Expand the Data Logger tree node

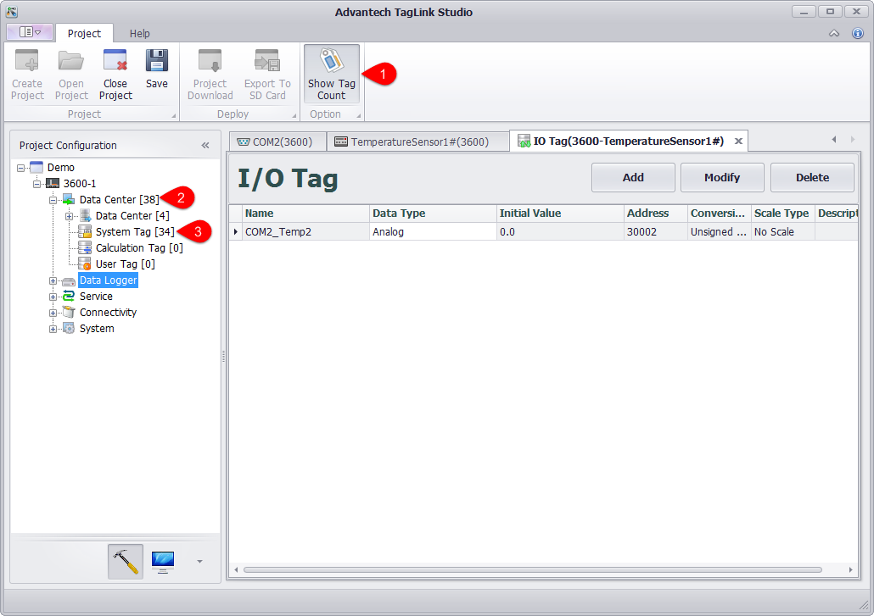pyautogui.click(x=53, y=280)
